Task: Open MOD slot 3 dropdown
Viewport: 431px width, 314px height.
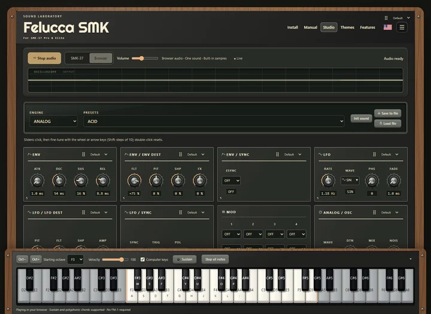Action: 275,234
